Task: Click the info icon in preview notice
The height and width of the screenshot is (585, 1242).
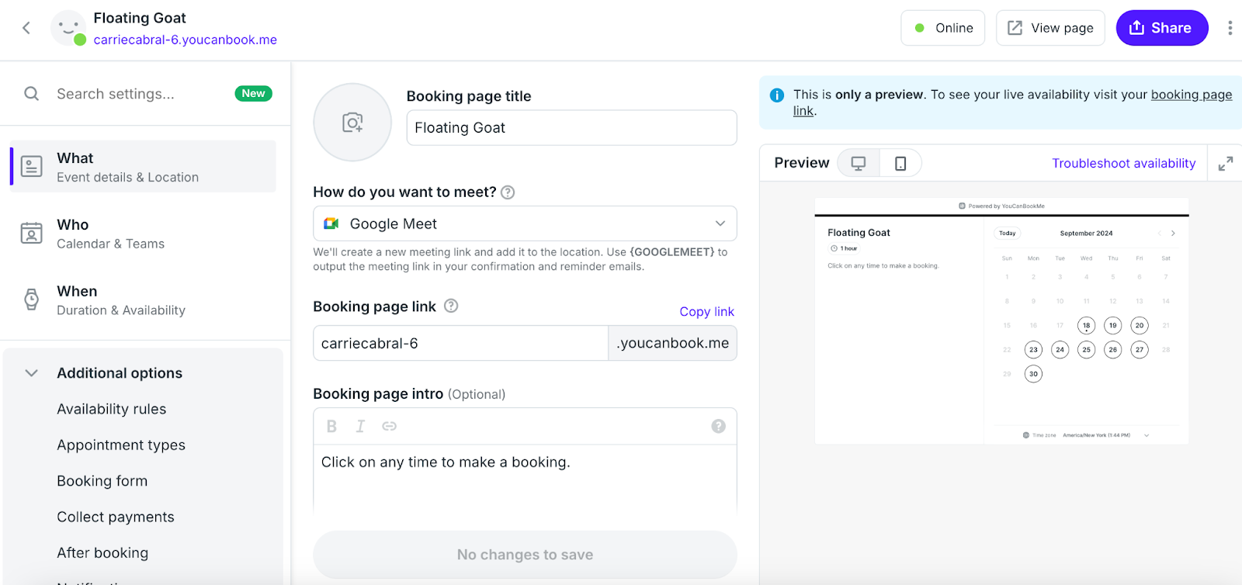Action: (777, 95)
